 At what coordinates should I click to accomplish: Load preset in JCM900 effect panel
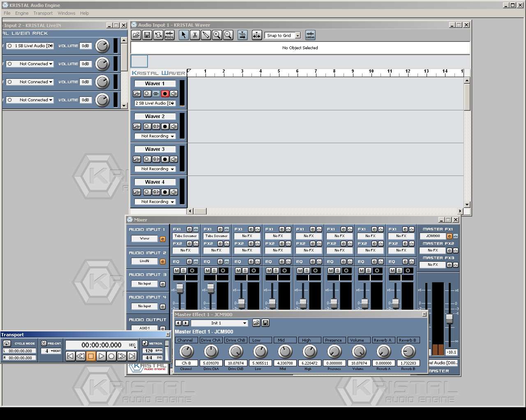coord(256,323)
